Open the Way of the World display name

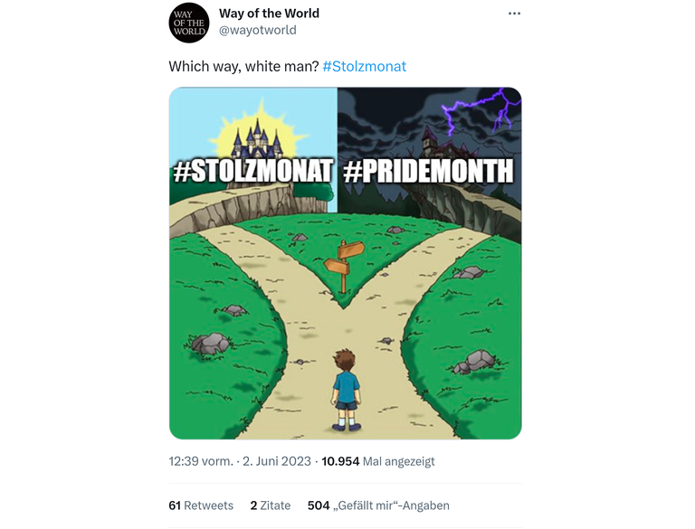tap(269, 14)
